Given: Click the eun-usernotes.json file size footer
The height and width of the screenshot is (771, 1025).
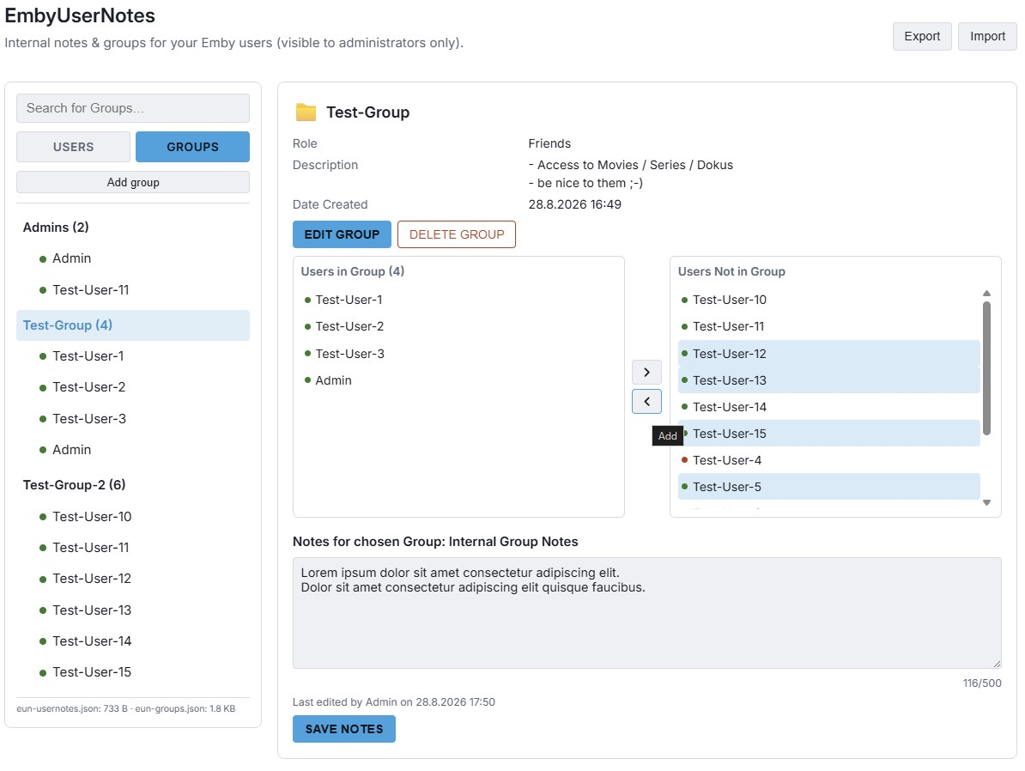Looking at the screenshot, I should 72,709.
